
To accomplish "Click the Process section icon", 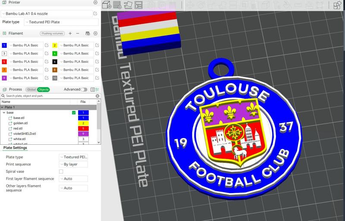I will click(4, 90).
